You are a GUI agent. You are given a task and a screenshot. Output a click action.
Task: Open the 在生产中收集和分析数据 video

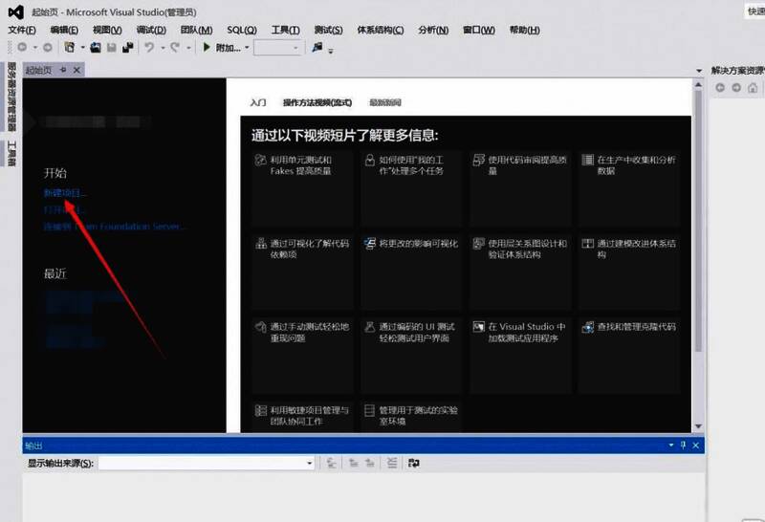pos(629,187)
